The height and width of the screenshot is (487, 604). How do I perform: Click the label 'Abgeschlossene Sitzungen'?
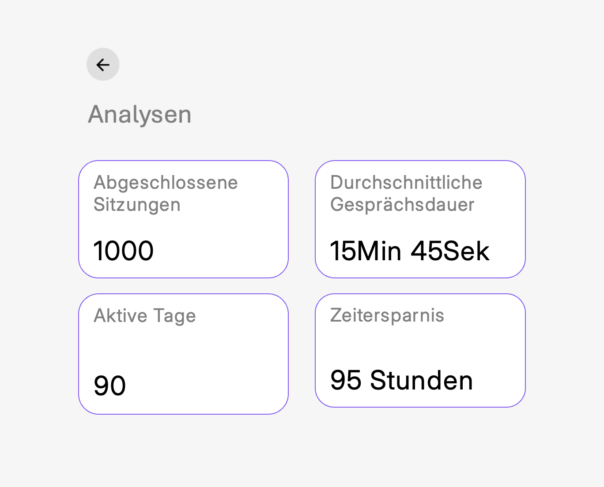coord(166,193)
